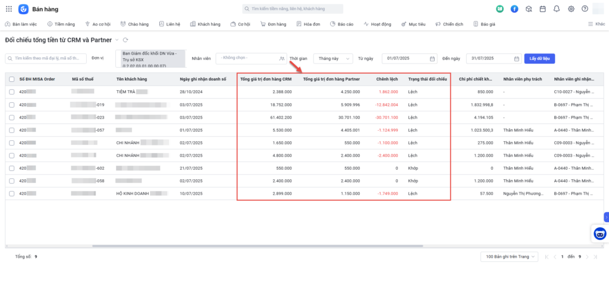
Task: Tick the select-all checkbox in table header
Action: pyautogui.click(x=12, y=79)
